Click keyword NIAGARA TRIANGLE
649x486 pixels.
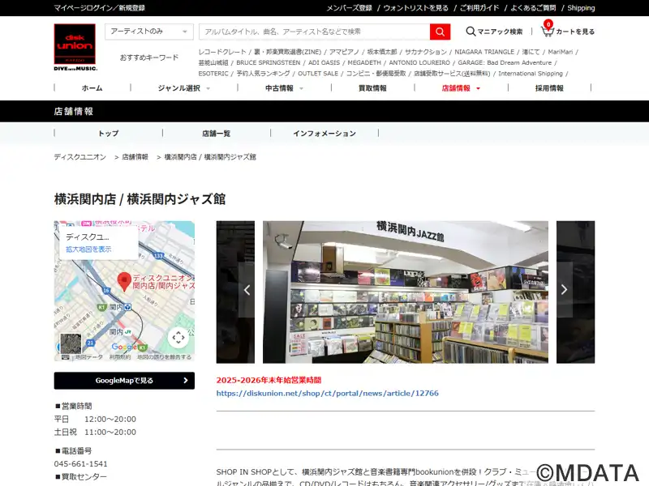484,52
